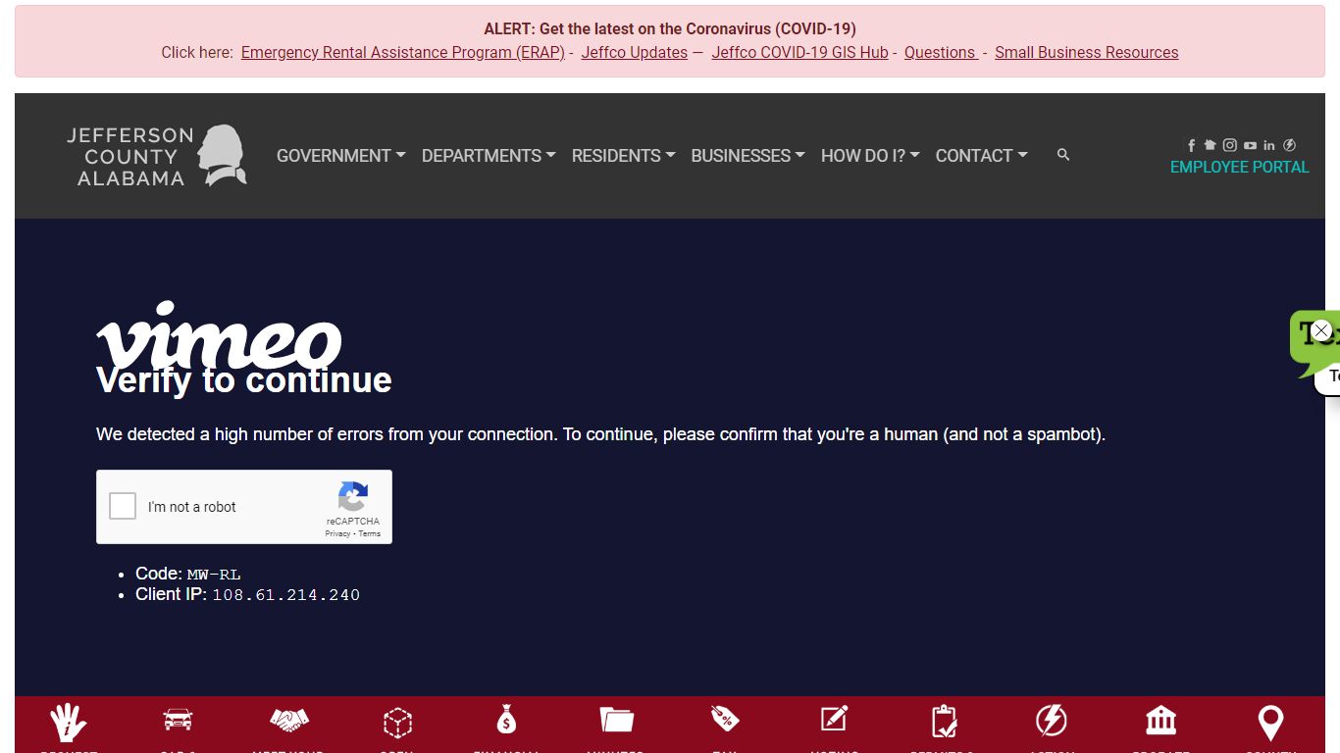Screen dimensions: 1340x753
Task: Click the pencil note Voting icon
Action: [834, 719]
